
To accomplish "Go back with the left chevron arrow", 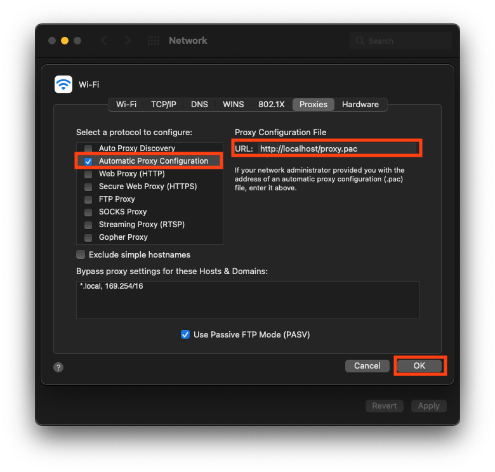I will (104, 41).
